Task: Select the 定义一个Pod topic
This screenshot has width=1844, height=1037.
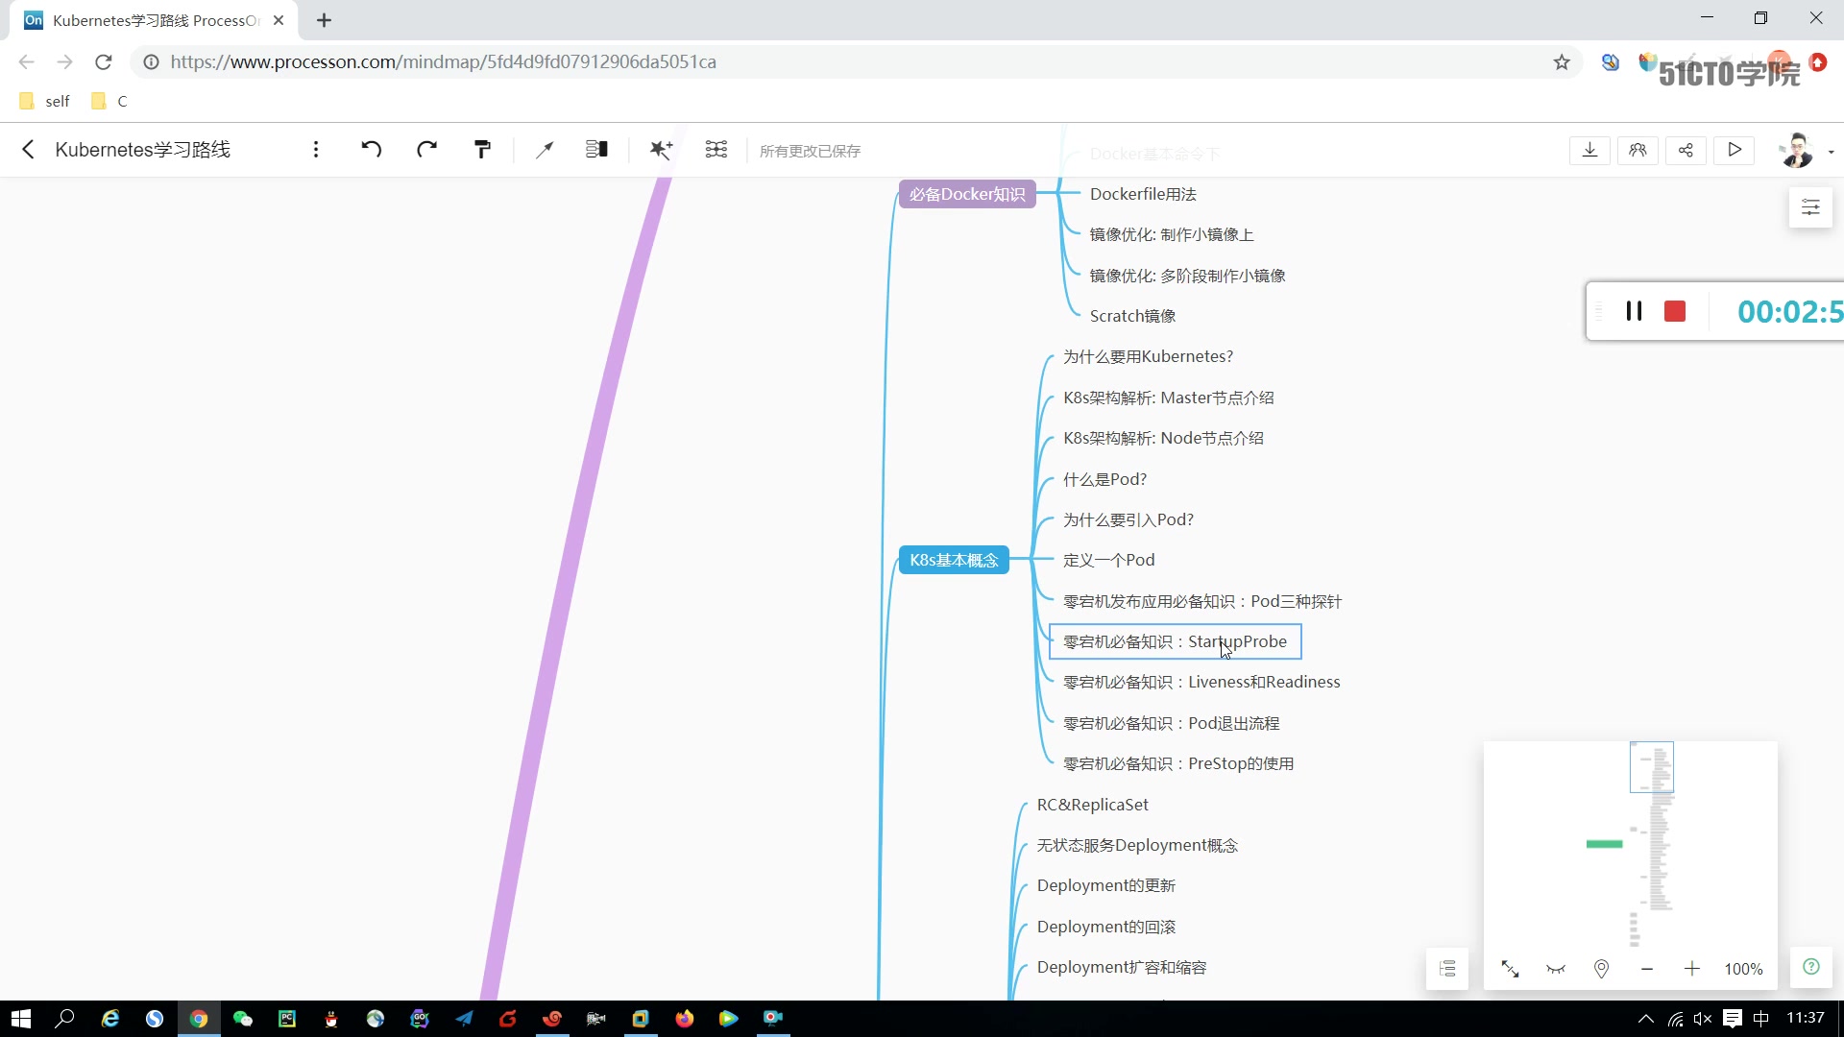Action: pyautogui.click(x=1108, y=560)
